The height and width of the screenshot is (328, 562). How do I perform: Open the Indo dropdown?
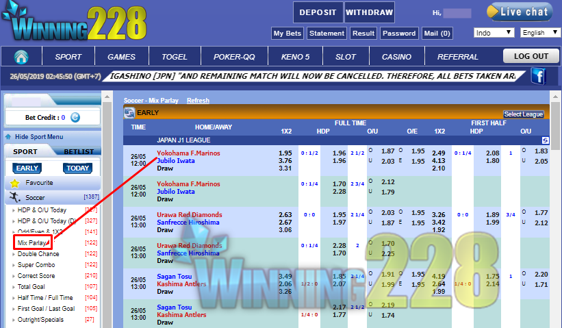click(x=494, y=33)
